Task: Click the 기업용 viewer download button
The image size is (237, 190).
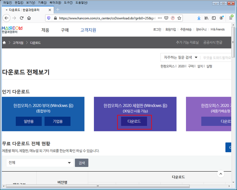Action: 58,121
